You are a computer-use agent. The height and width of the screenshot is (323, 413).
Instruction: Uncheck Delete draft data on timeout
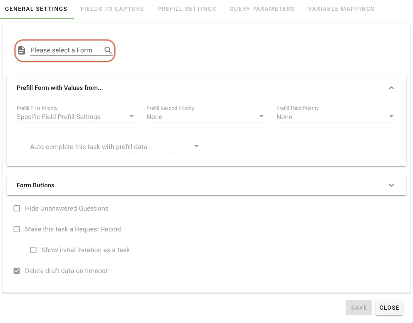point(17,271)
